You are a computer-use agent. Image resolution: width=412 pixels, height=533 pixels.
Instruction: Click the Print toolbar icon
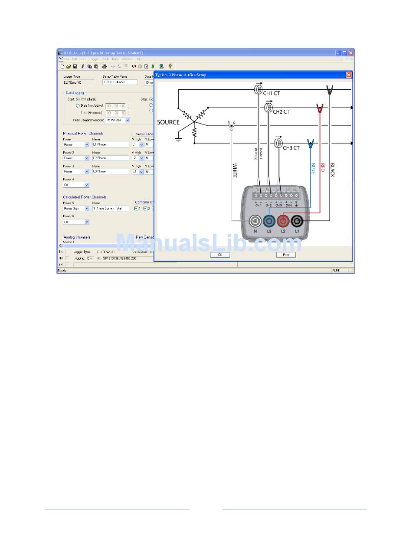[x=105, y=66]
